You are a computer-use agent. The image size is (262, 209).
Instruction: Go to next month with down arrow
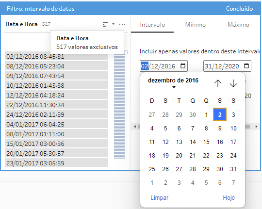[x=233, y=83]
